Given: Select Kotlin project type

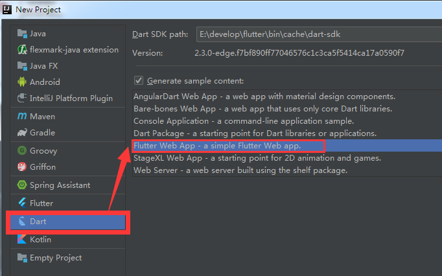Looking at the screenshot, I should [x=67, y=239].
